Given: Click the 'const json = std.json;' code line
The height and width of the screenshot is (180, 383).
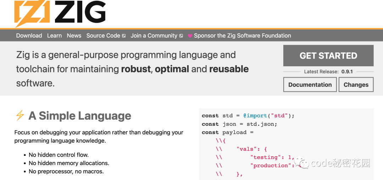Looking at the screenshot, I should point(240,124).
